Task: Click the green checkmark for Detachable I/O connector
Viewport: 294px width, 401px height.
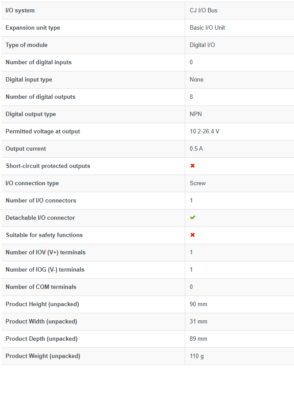Action: (x=193, y=218)
